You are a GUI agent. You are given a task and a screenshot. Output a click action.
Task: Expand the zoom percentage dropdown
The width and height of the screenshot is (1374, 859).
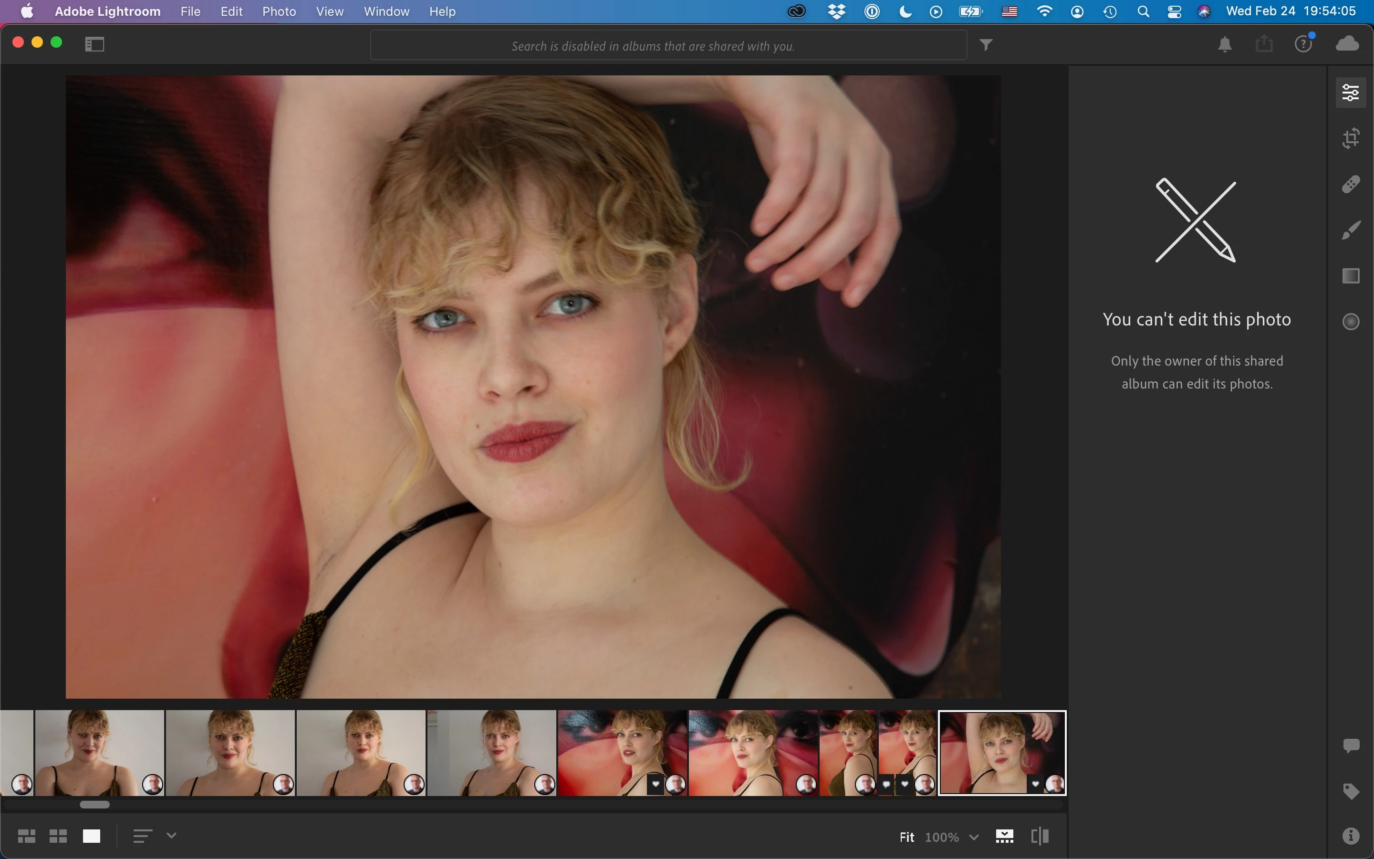click(974, 837)
